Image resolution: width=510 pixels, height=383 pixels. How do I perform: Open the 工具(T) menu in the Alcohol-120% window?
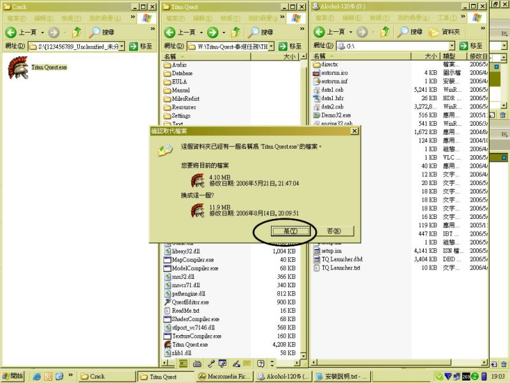448,18
